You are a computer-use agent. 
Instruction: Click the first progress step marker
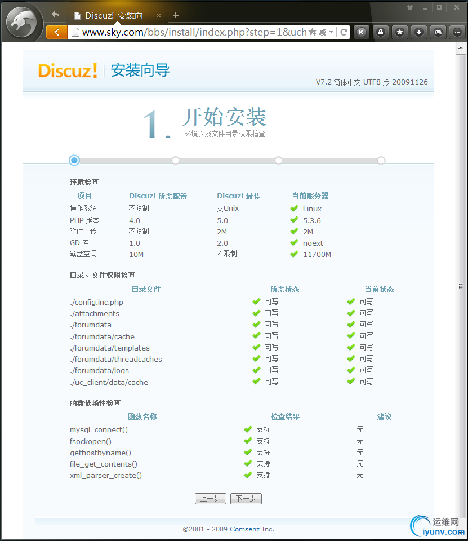pyautogui.click(x=74, y=161)
